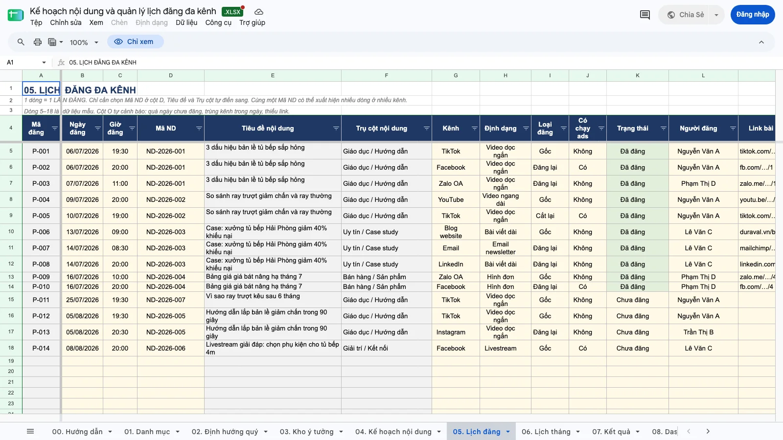This screenshot has width=783, height=440.
Task: Open the all sheets list icon
Action: (30, 431)
